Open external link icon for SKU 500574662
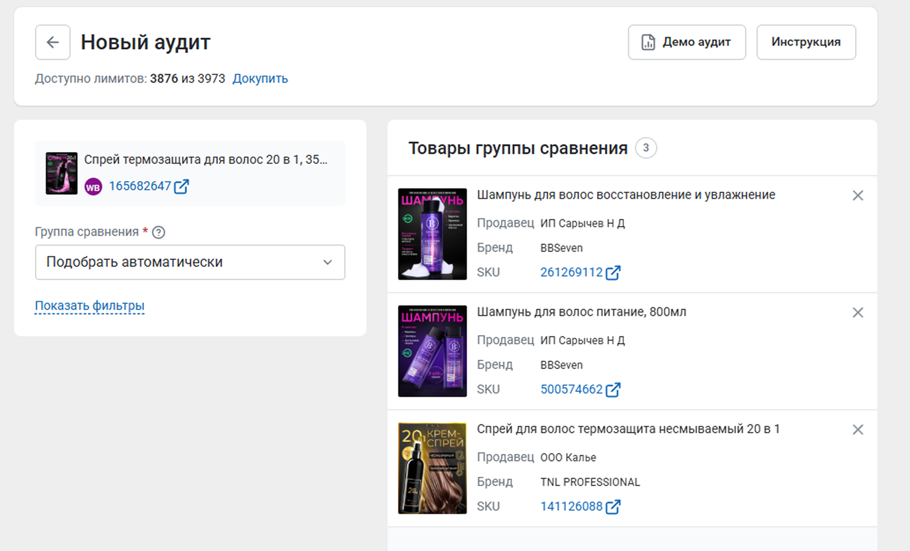The width and height of the screenshot is (910, 551). (613, 390)
